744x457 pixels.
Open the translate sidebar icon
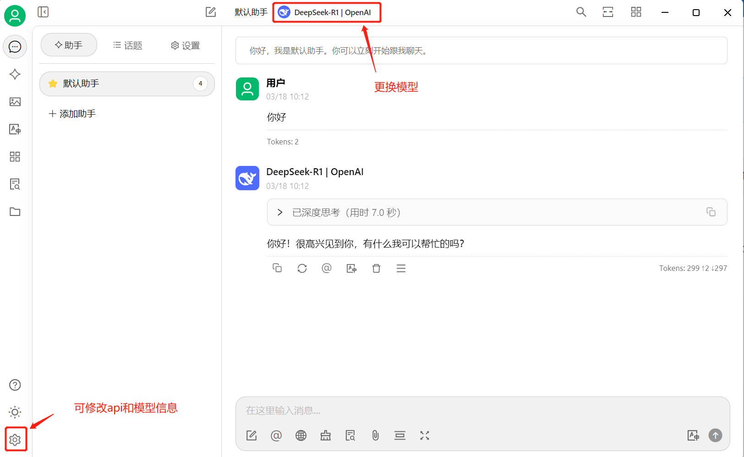point(15,129)
